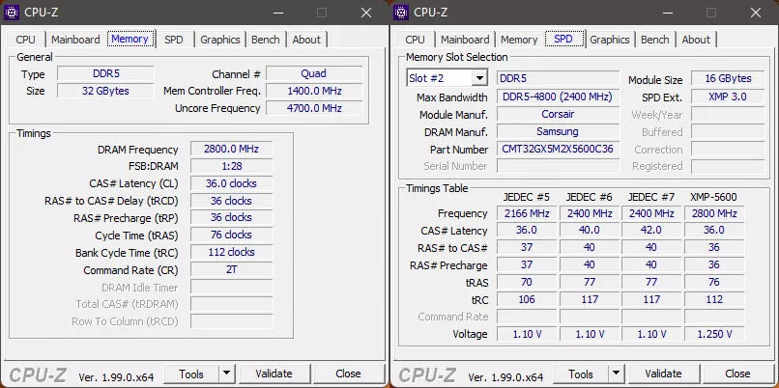Click the 4700.0 MHz uncore frequency value
The width and height of the screenshot is (779, 388).
click(x=314, y=108)
